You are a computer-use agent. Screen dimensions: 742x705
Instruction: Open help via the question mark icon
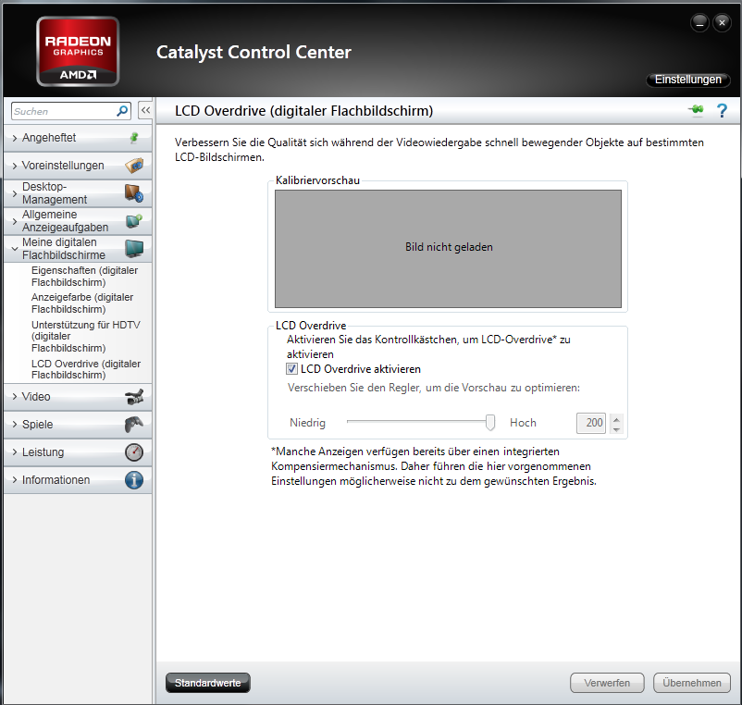tap(722, 111)
